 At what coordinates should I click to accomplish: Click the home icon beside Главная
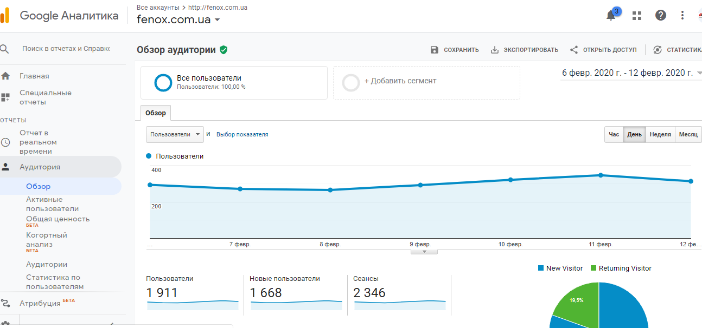5,76
